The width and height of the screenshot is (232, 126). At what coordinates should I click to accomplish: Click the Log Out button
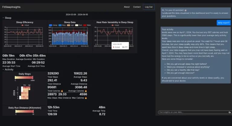(149, 7)
